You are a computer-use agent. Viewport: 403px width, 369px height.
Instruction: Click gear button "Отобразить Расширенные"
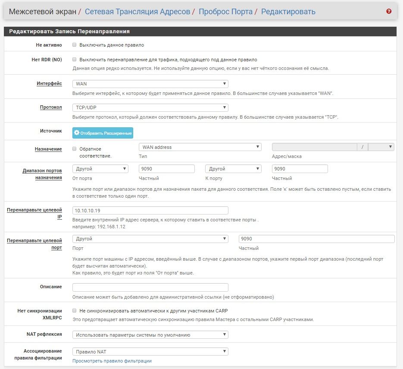tap(103, 133)
